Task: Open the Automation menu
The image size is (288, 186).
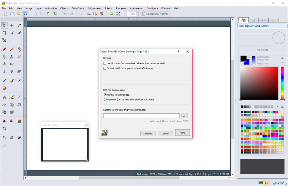Action: (x=136, y=8)
